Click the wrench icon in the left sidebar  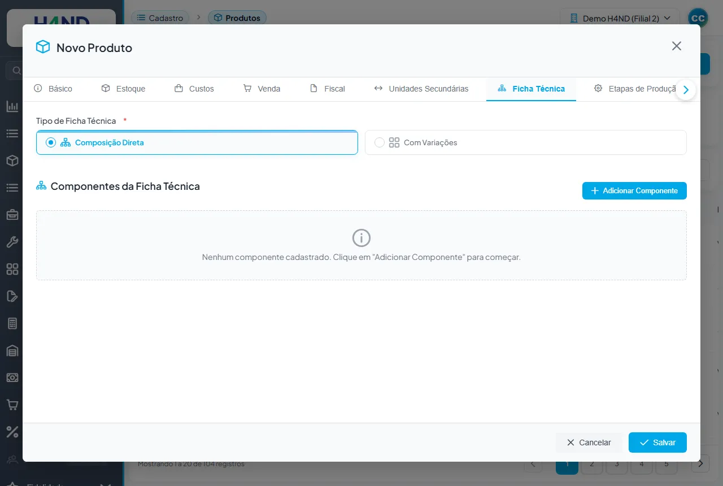[12, 242]
